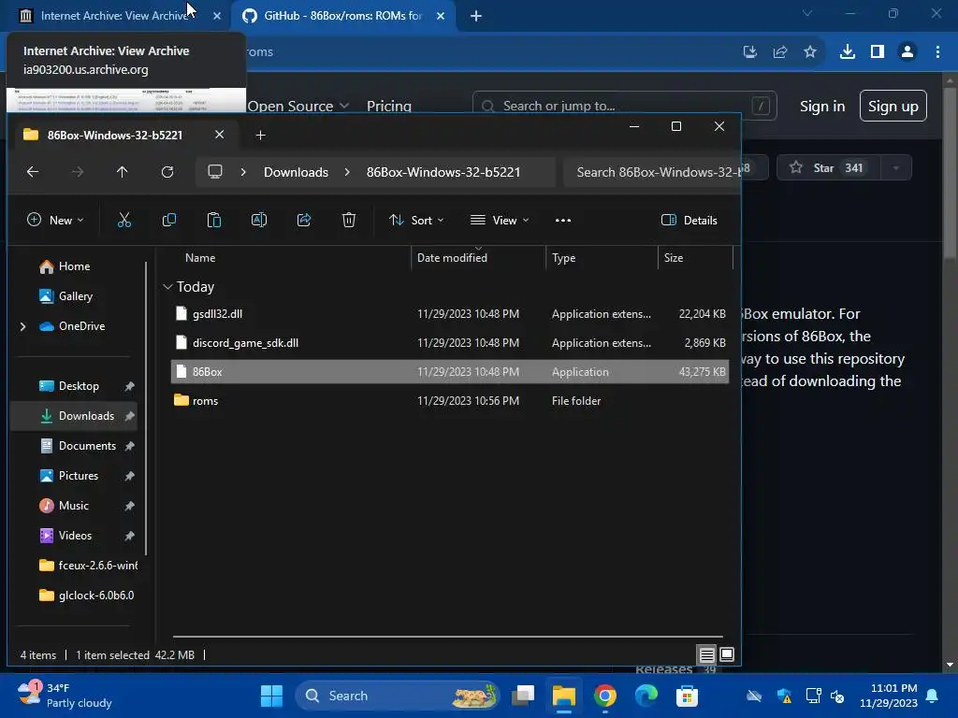Image resolution: width=958 pixels, height=718 pixels.
Task: Click install app icon in Chrome address bar
Action: 750,52
